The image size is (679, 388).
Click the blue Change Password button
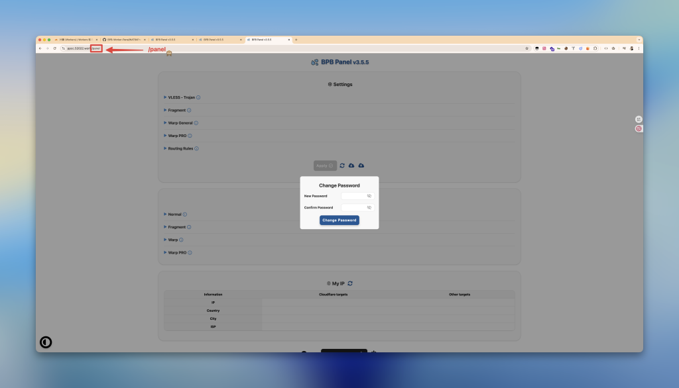coord(339,220)
